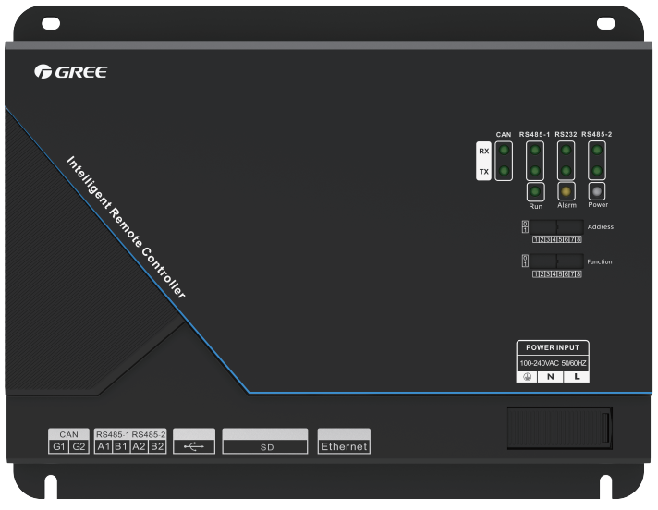658x510 pixels.
Task: Click the B2 RS485-2 terminal
Action: (x=158, y=447)
